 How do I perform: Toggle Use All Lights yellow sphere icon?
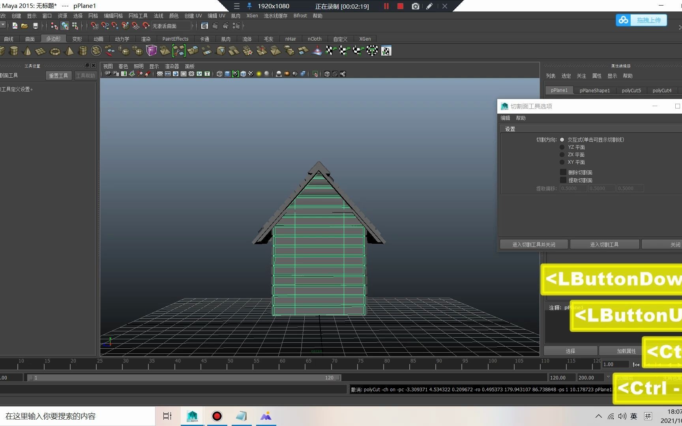pyautogui.click(x=259, y=74)
